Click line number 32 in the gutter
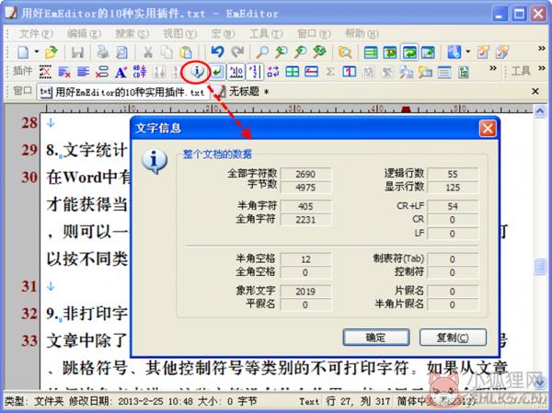The height and width of the screenshot is (413, 552). click(29, 314)
